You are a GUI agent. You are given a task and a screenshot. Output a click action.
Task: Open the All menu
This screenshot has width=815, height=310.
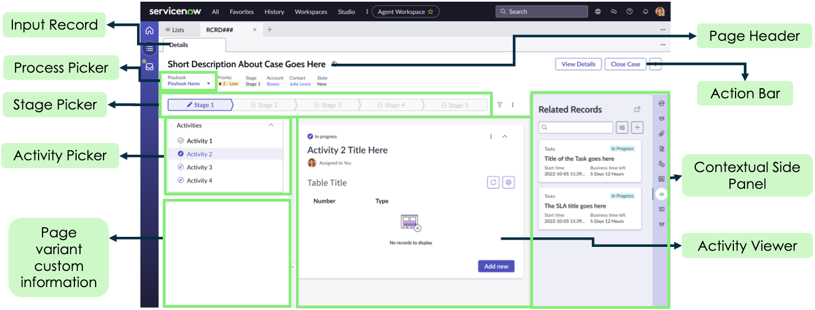point(215,12)
